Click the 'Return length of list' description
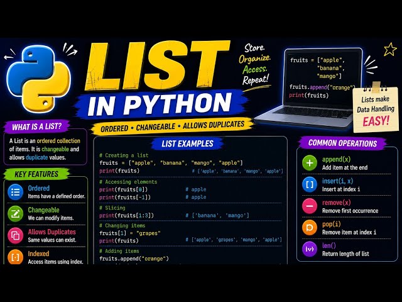402x302 pixels. tap(345, 254)
